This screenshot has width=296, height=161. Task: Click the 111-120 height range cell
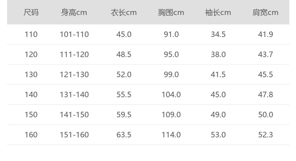[x=74, y=55]
